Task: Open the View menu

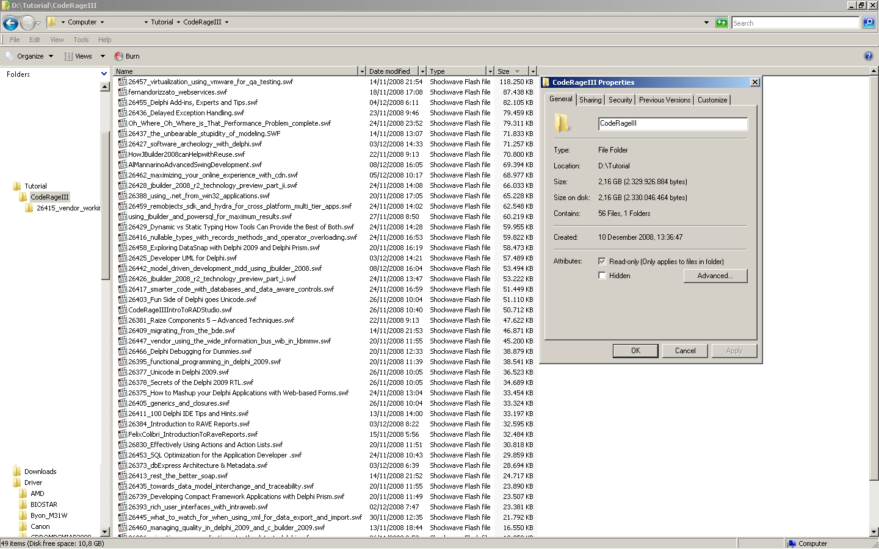Action: pyautogui.click(x=57, y=40)
